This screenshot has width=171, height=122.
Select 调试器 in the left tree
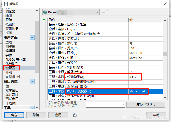[x=11, y=11]
